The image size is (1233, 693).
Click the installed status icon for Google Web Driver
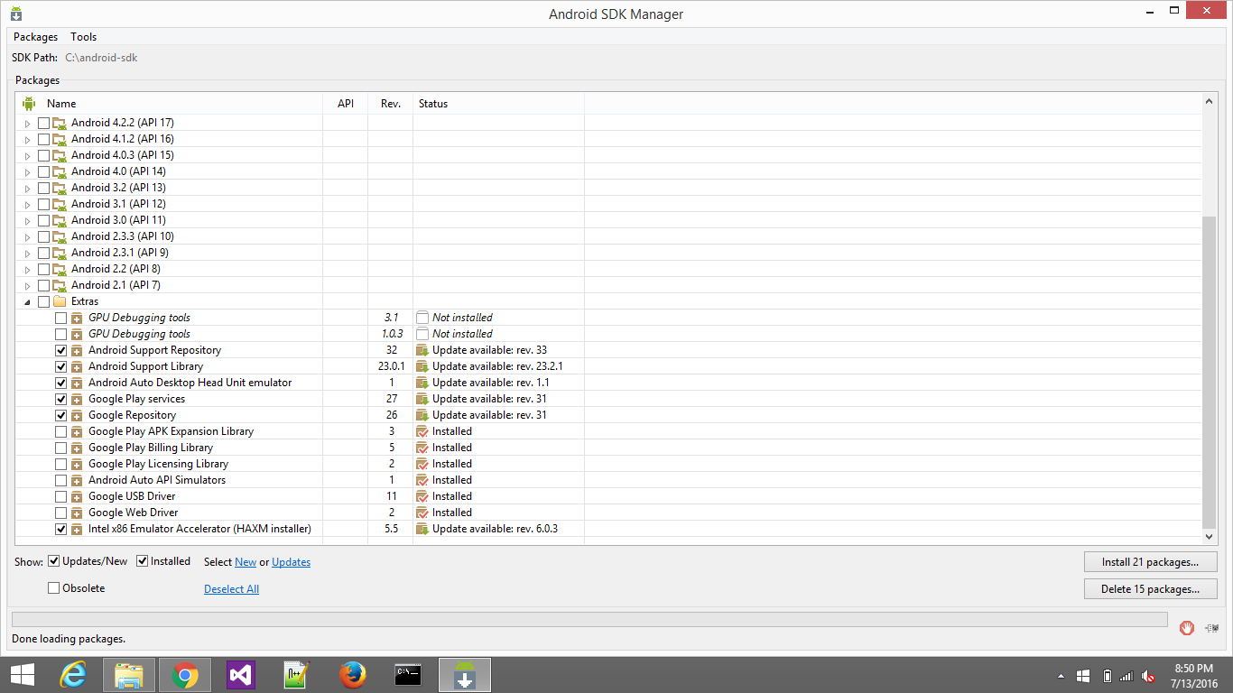point(422,513)
